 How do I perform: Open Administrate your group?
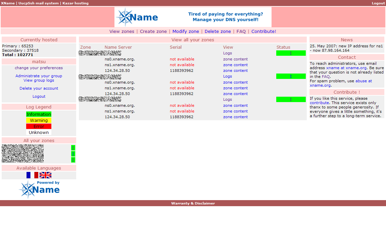[39, 76]
